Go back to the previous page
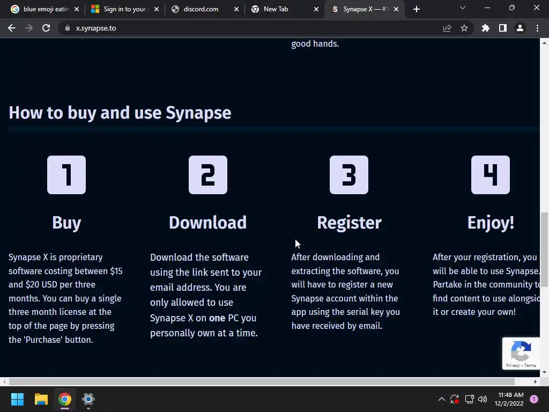 pos(12,28)
